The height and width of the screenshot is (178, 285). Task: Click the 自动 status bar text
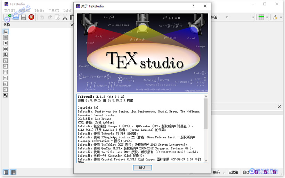(x=246, y=172)
